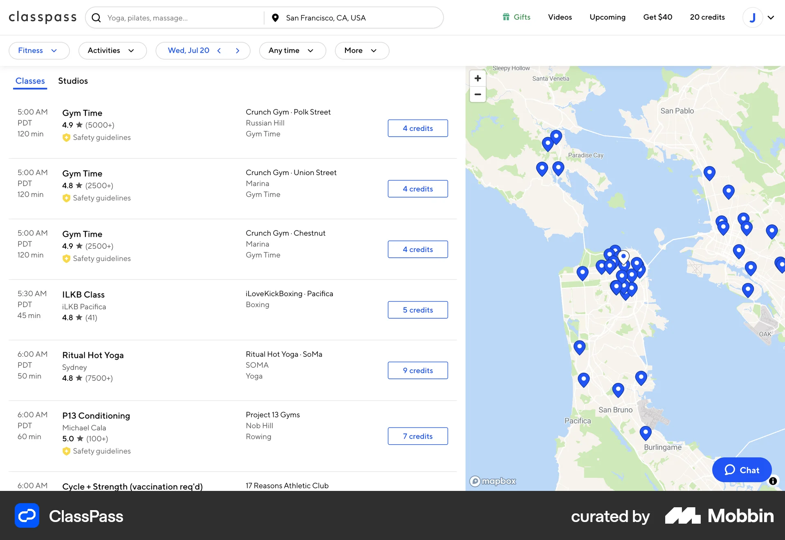785x540 pixels.
Task: Click the location pin icon in search bar
Action: point(275,18)
